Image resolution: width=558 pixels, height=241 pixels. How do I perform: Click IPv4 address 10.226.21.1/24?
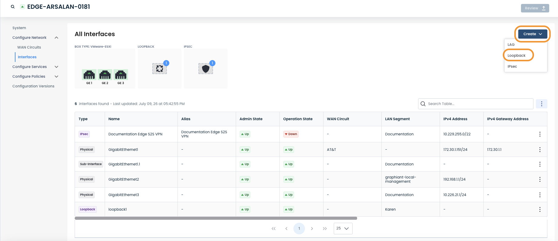(x=455, y=195)
